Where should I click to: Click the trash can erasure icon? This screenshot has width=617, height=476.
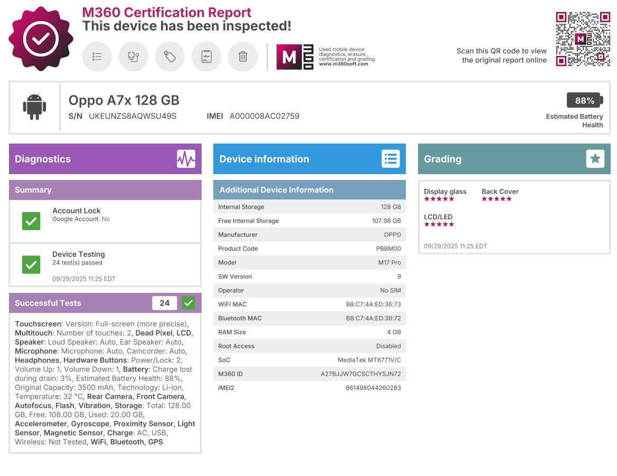[x=243, y=56]
